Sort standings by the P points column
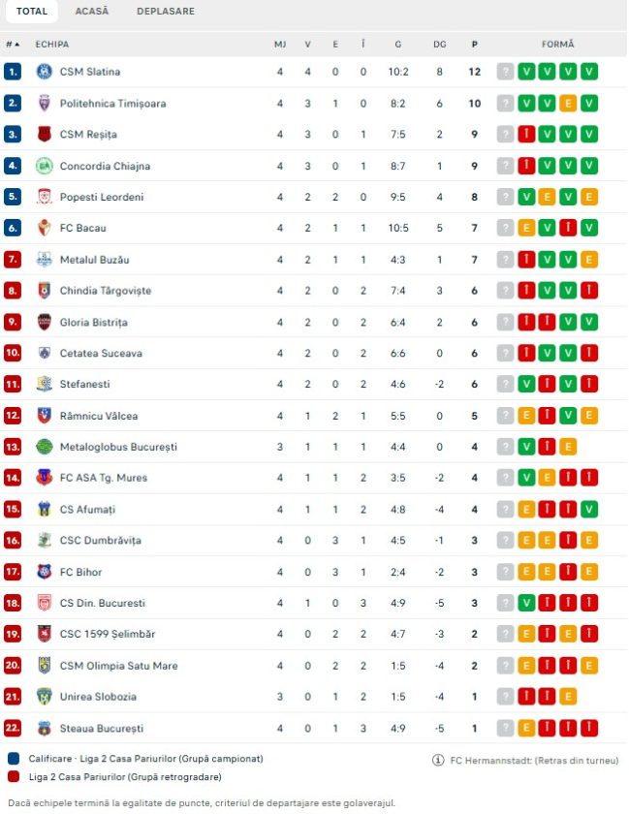This screenshot has height=814, width=629. (x=474, y=45)
